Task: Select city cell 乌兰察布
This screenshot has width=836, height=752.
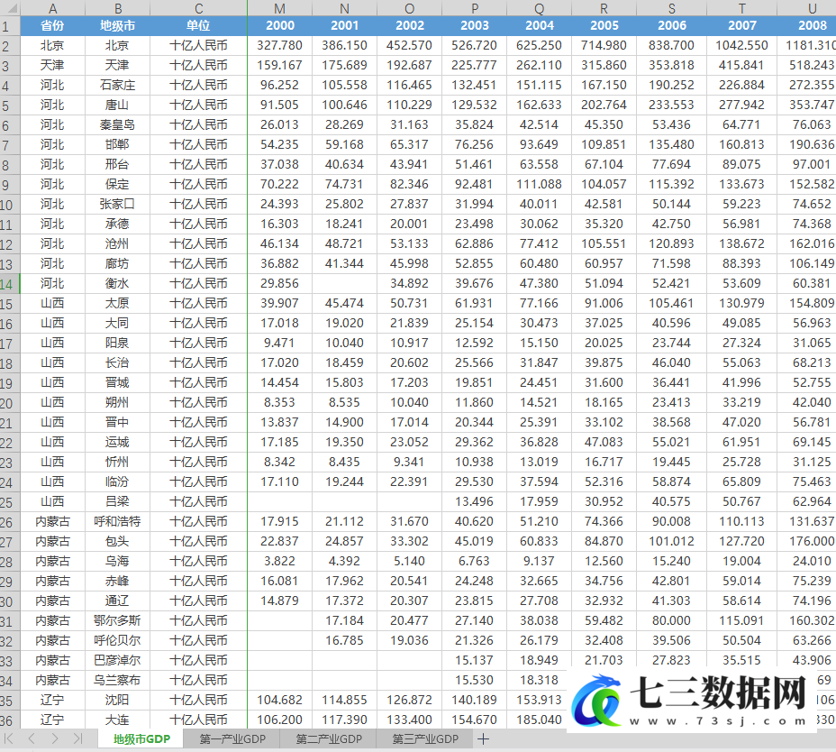Action: (118, 681)
